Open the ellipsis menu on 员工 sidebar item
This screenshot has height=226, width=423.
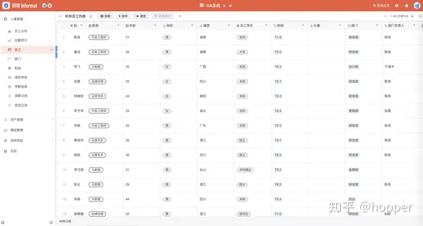[x=52, y=50]
